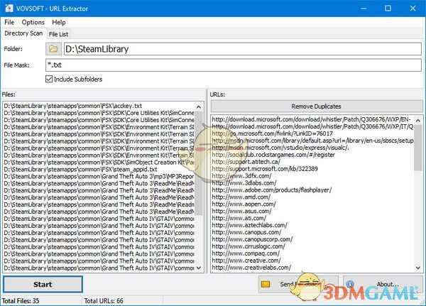Select URL www.3dlabs.com/
426x306 pixels.
(312, 183)
